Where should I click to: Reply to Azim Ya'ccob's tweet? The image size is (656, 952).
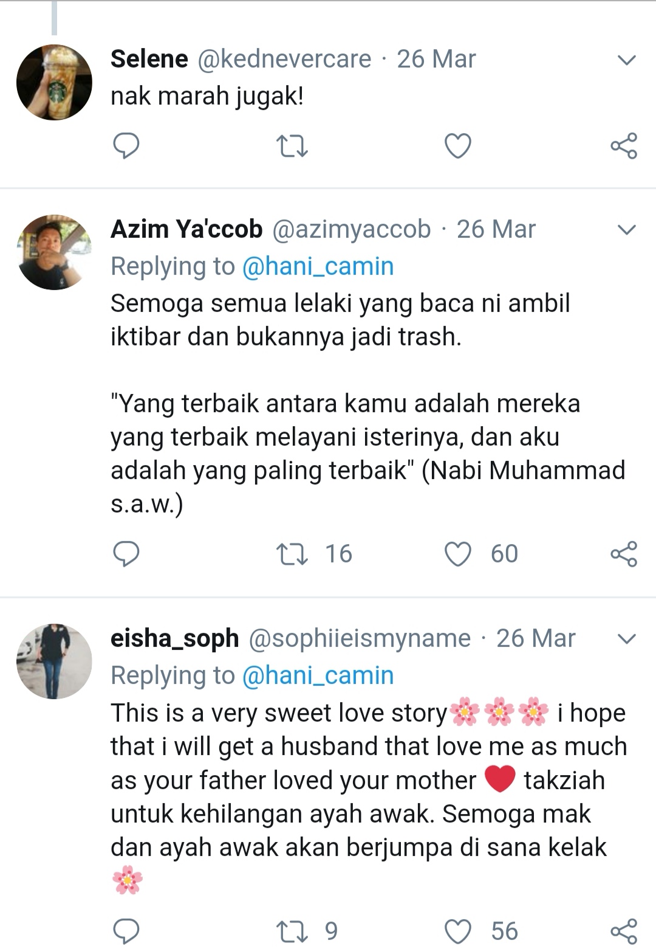coord(126,554)
